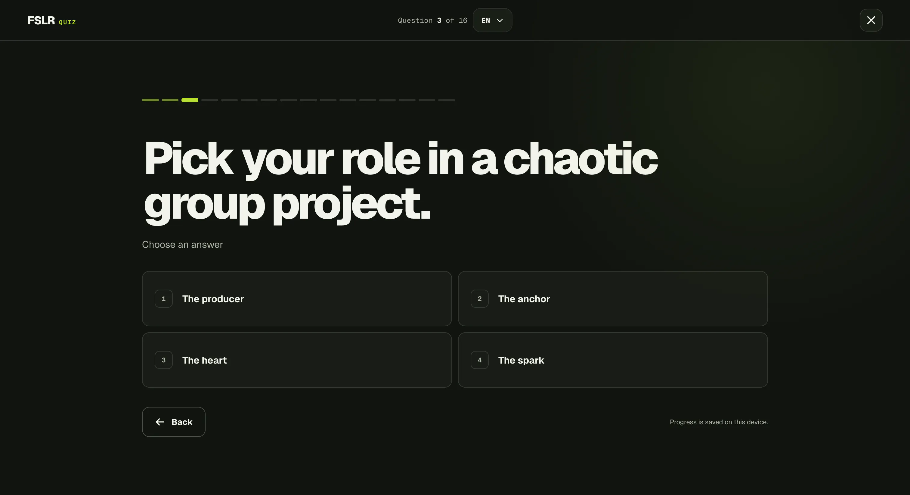The height and width of the screenshot is (495, 910).
Task: Click the first progress bar segment
Action: click(x=150, y=100)
